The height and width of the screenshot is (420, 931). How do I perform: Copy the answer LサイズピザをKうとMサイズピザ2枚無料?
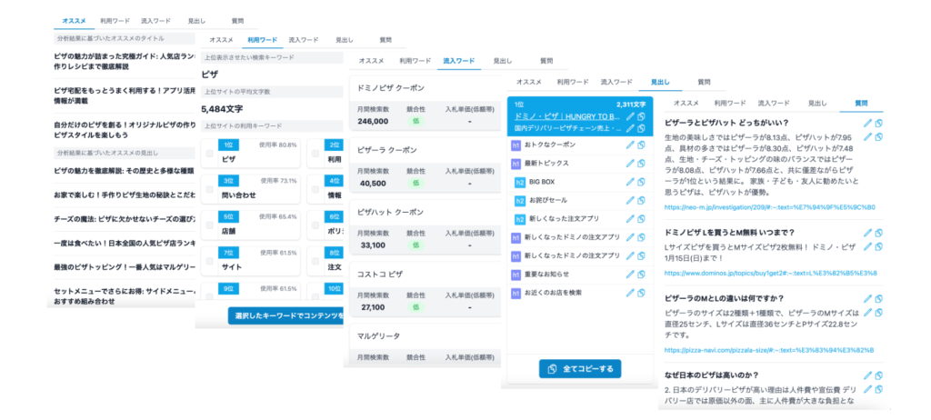879,246
